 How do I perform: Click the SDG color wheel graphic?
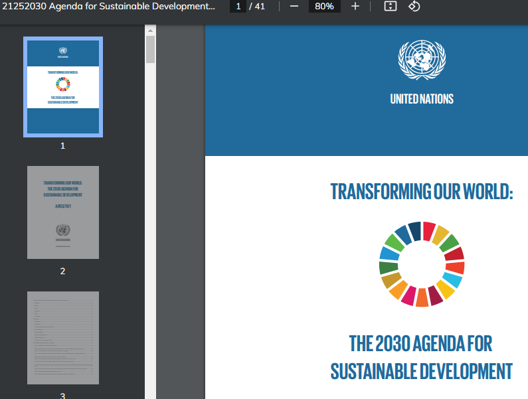(x=422, y=264)
